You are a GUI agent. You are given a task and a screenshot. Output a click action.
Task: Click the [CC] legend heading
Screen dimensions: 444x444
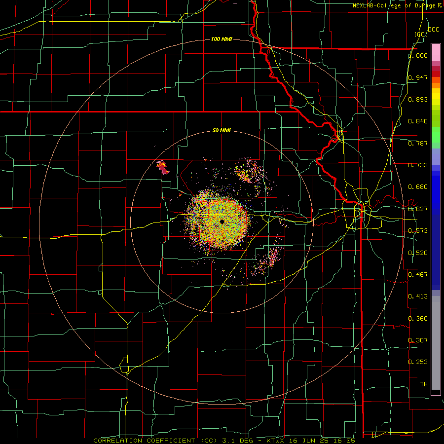coord(421,34)
